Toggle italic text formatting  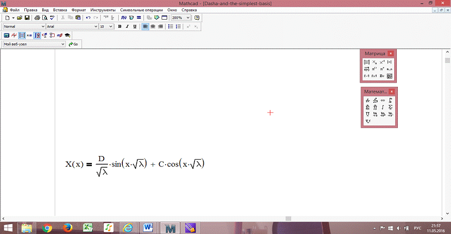pyautogui.click(x=127, y=26)
